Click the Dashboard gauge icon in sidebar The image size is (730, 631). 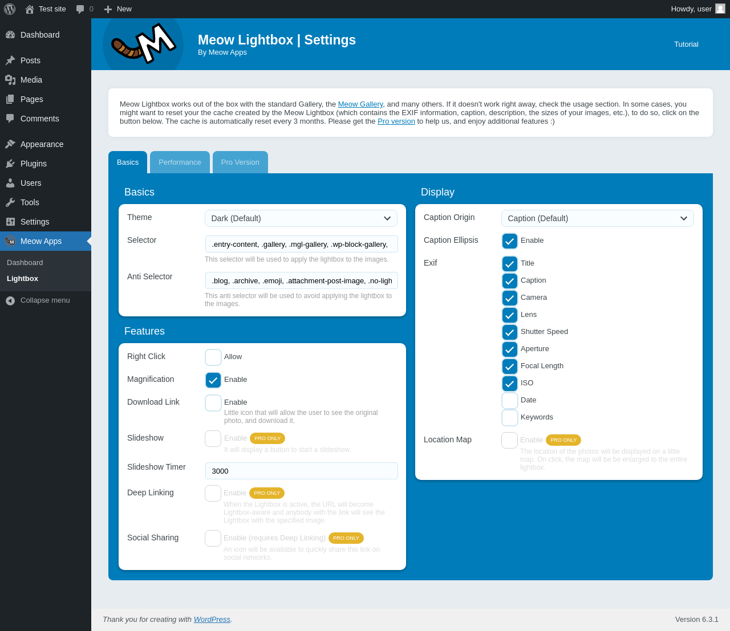click(x=10, y=35)
